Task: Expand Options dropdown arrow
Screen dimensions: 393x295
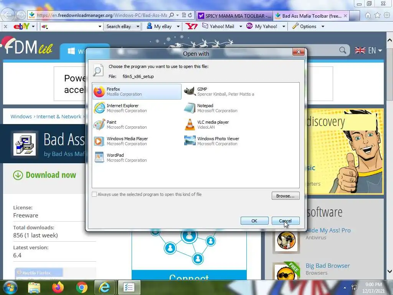Action: [323, 27]
